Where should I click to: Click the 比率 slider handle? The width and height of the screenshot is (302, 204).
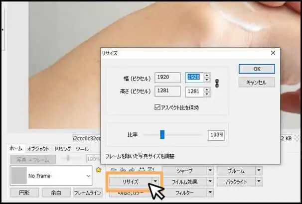(x=162, y=134)
